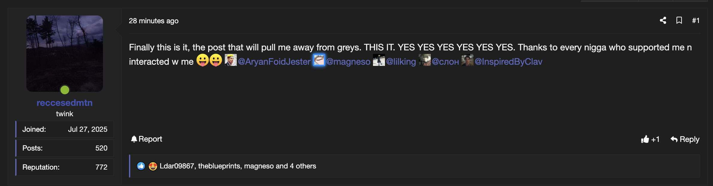Bookmark this post
Image resolution: width=713 pixels, height=186 pixels.
coord(679,20)
